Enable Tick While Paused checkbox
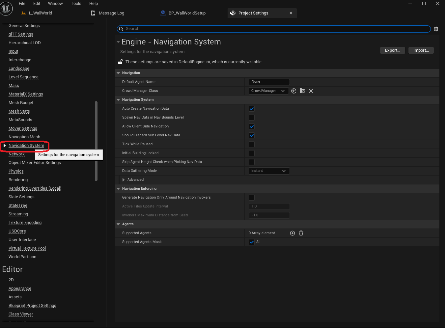 click(x=252, y=144)
